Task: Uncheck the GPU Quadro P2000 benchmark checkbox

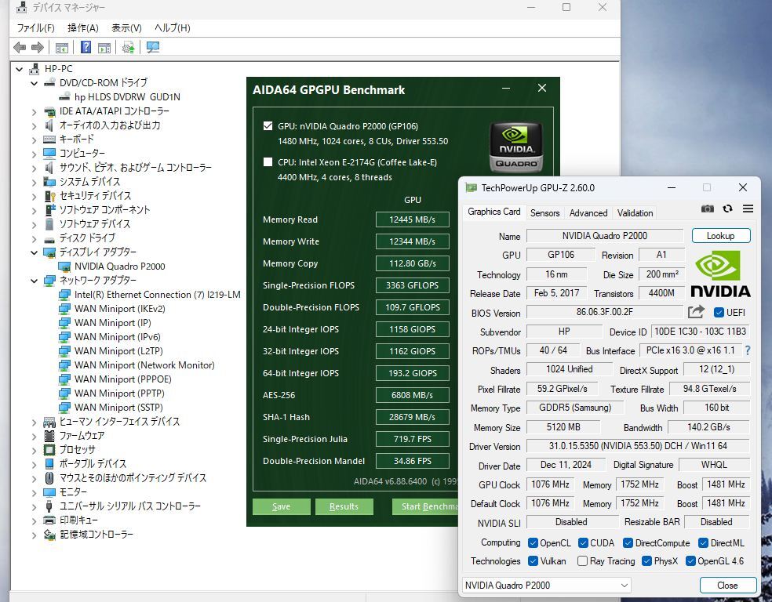Action: tap(268, 125)
